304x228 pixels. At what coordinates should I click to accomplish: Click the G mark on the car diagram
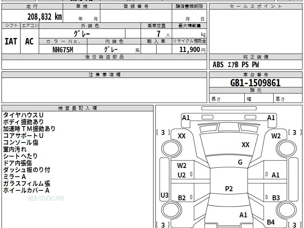point(240,162)
